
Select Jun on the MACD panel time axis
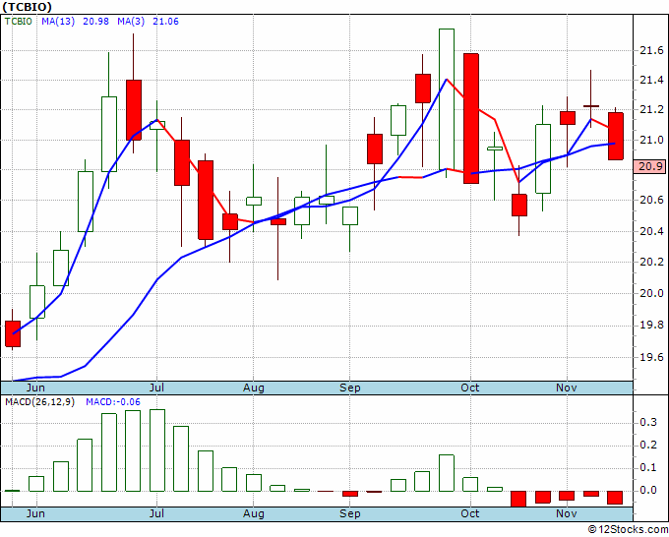coord(35,513)
